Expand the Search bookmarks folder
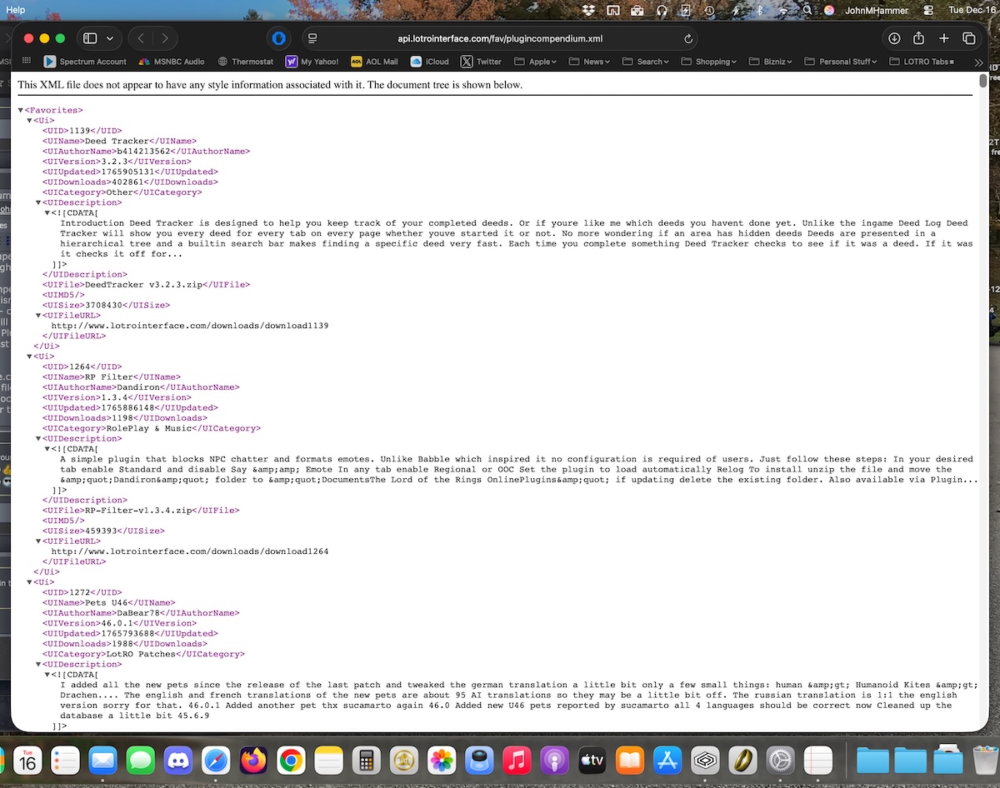 (x=646, y=62)
